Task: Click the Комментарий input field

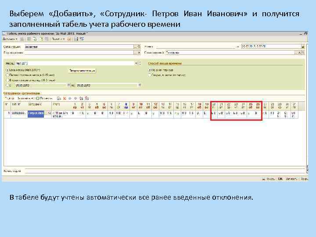Action: (165, 171)
